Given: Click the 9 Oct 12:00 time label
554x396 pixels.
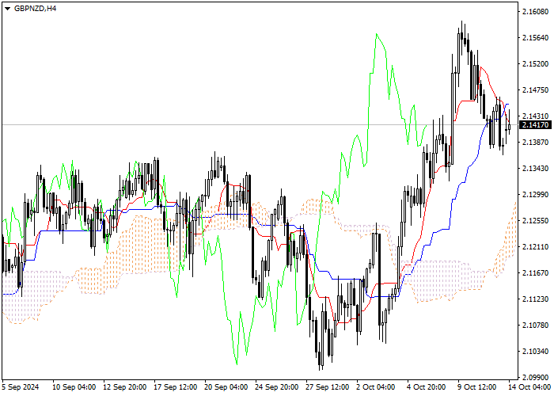Looking at the screenshot, I should (477, 387).
